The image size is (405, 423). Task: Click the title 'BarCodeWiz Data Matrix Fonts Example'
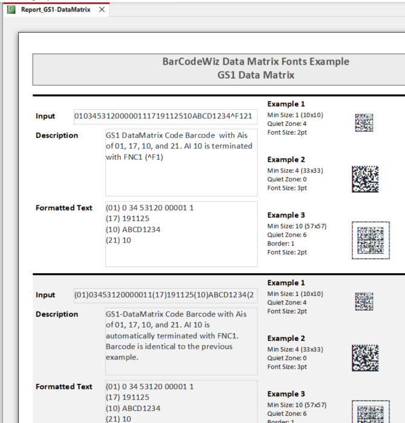click(x=256, y=62)
